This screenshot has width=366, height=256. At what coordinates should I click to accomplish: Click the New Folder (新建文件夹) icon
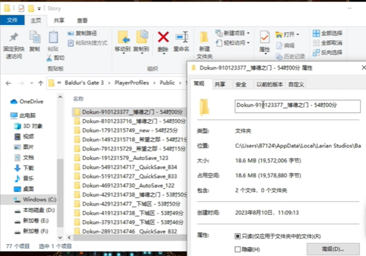[204, 37]
